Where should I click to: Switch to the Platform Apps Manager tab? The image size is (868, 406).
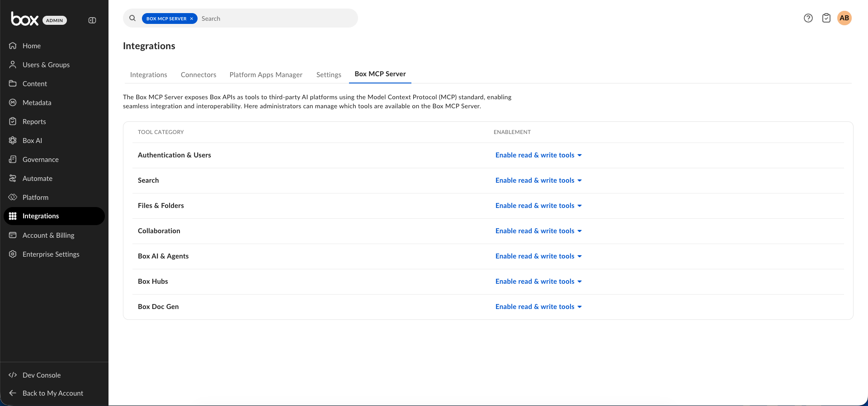[x=266, y=75]
